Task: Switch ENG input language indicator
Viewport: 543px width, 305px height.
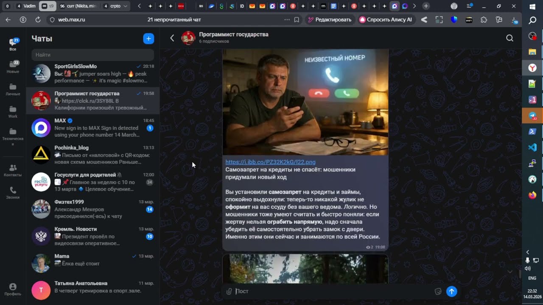Action: (532, 278)
